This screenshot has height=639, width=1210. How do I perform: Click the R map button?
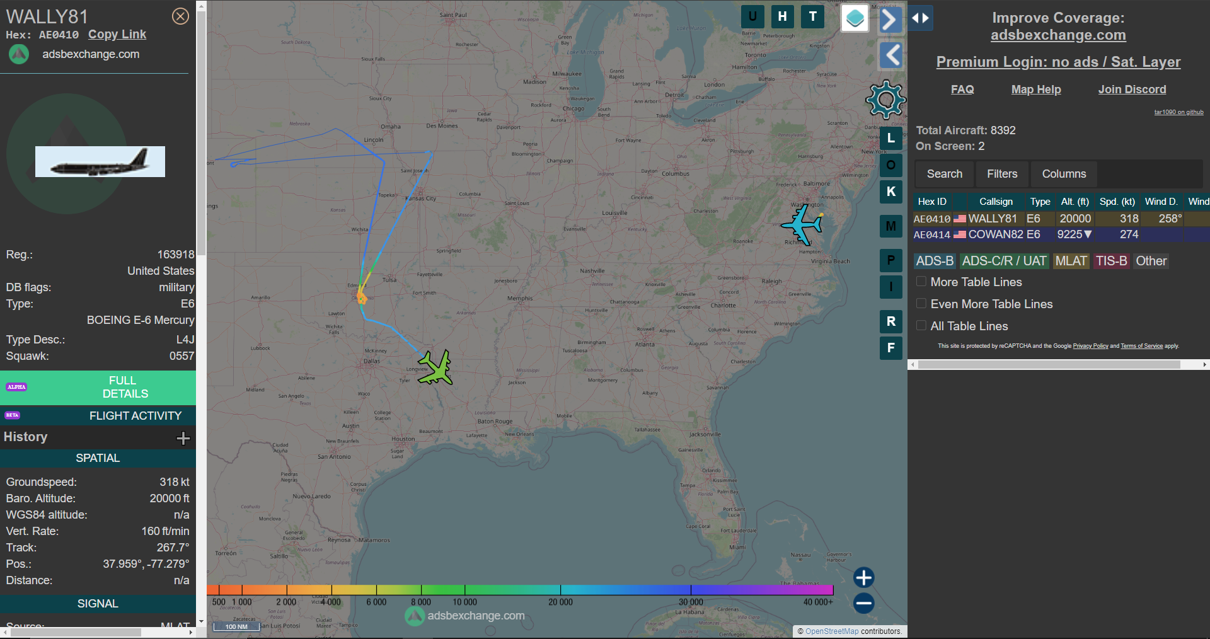(891, 321)
